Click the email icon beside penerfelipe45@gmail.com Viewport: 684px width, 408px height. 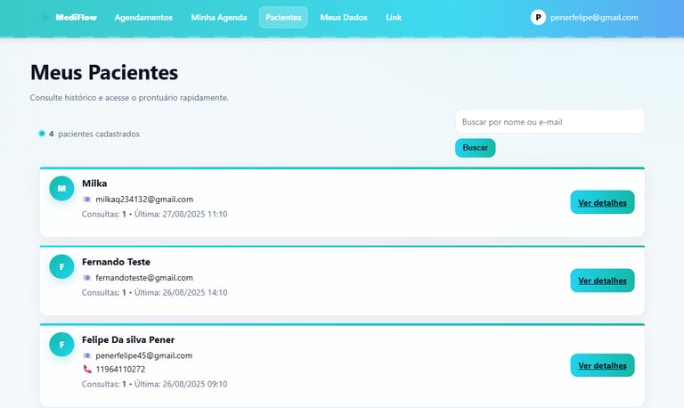87,355
